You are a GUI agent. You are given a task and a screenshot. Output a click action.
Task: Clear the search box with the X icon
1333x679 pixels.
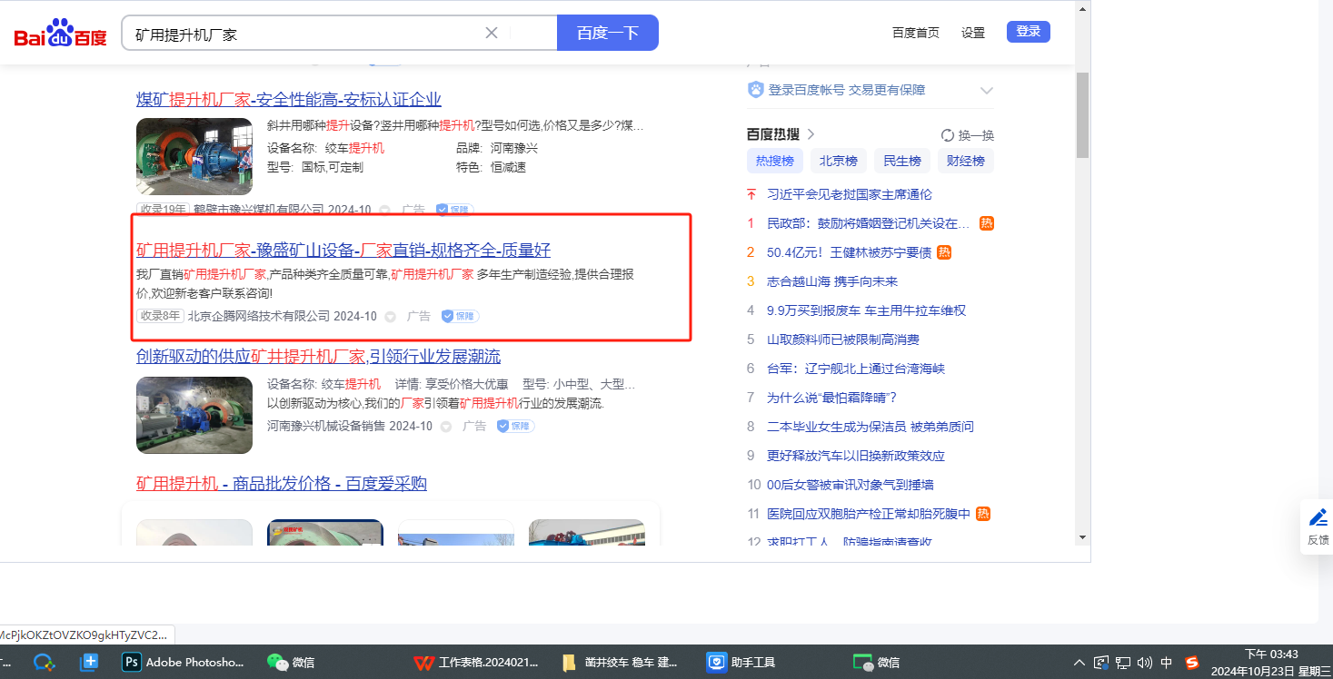tap(492, 33)
